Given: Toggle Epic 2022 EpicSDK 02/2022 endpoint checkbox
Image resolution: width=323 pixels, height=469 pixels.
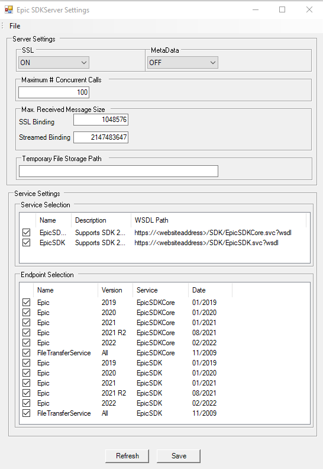Looking at the screenshot, I should tap(26, 403).
